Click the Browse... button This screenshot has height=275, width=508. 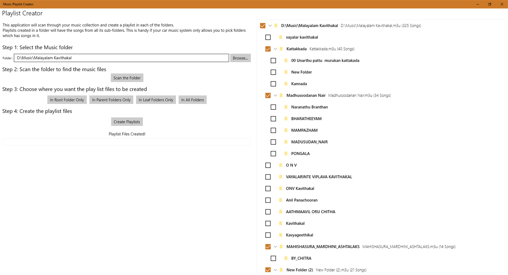(241, 58)
